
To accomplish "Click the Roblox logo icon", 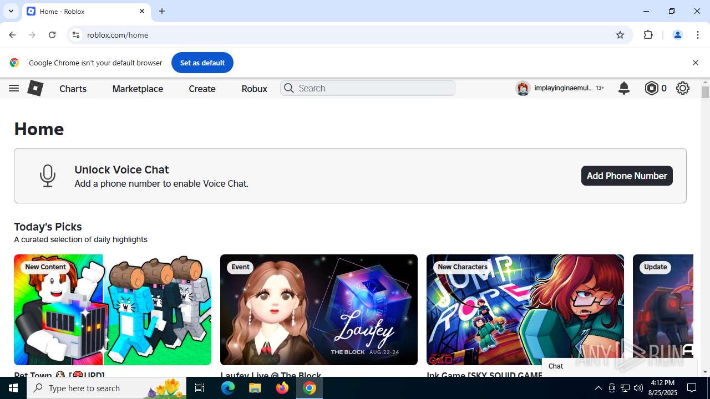I will [x=35, y=88].
